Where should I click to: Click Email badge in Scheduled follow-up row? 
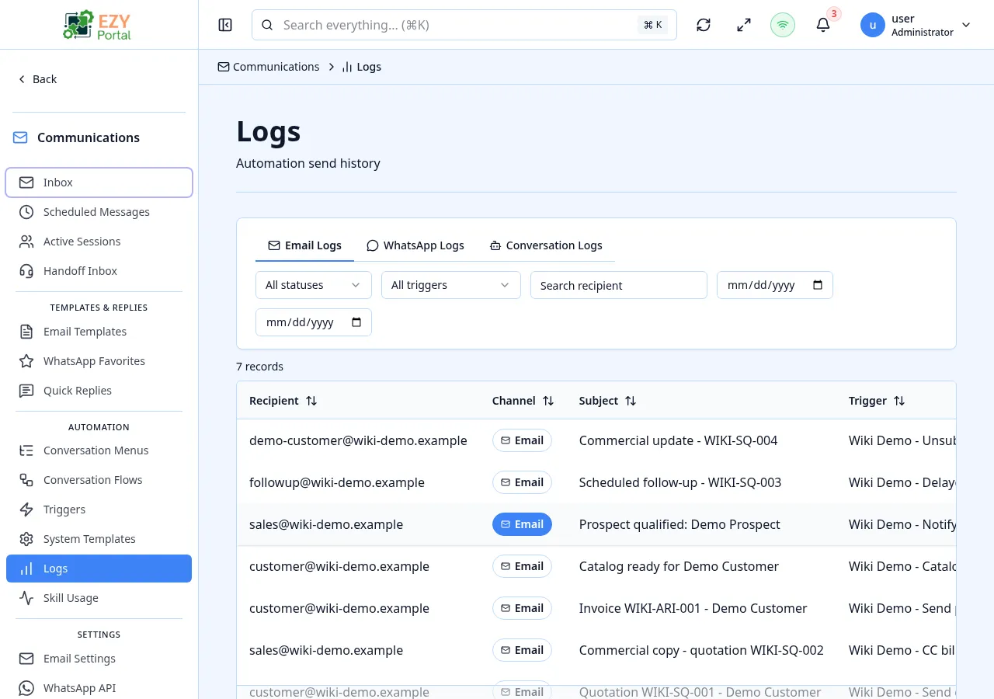click(x=522, y=482)
